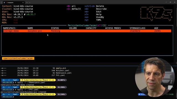The image size is (177, 99).
Task: Click the 'k apply -f .\Namespace.yaml' command
Action: coord(30,82)
